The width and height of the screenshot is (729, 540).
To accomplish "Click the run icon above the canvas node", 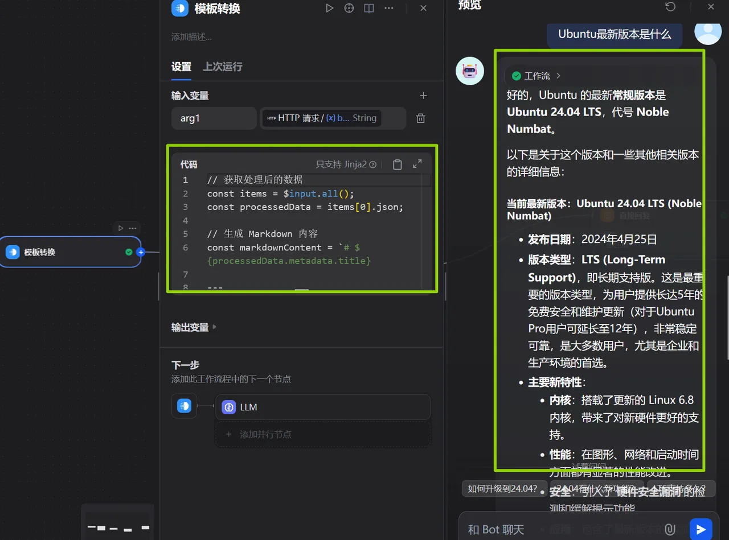I will point(120,228).
